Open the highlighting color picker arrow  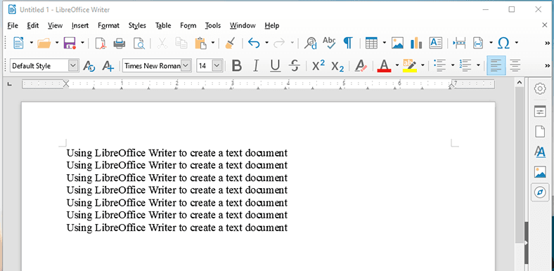click(x=423, y=65)
